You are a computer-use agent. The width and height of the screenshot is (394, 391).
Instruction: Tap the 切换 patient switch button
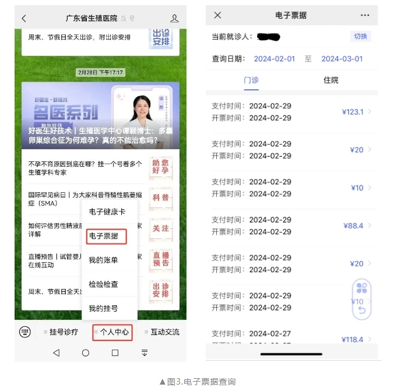(x=361, y=37)
